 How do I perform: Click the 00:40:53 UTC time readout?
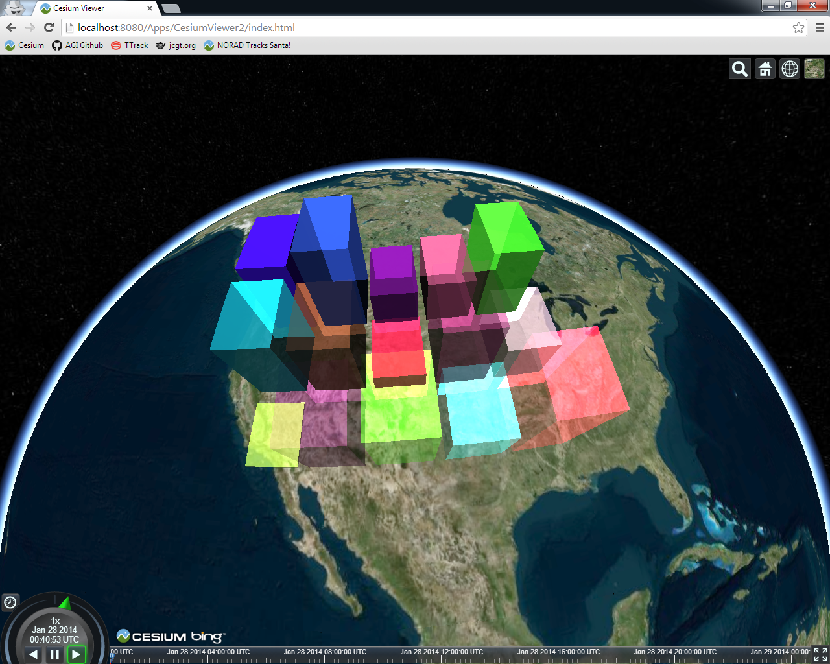pyautogui.click(x=54, y=639)
